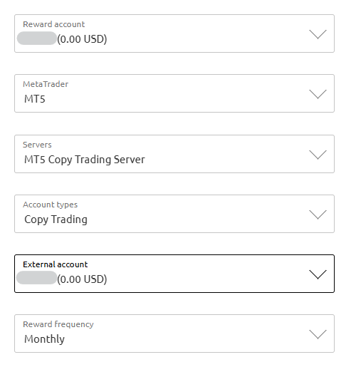The height and width of the screenshot is (372, 356).
Task: Click the chevron arrow in MetaTrader field
Action: click(x=318, y=94)
